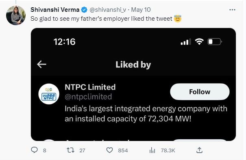Open the @shivanshi_v handle link
This screenshot has height=160, width=246.
pos(108,10)
